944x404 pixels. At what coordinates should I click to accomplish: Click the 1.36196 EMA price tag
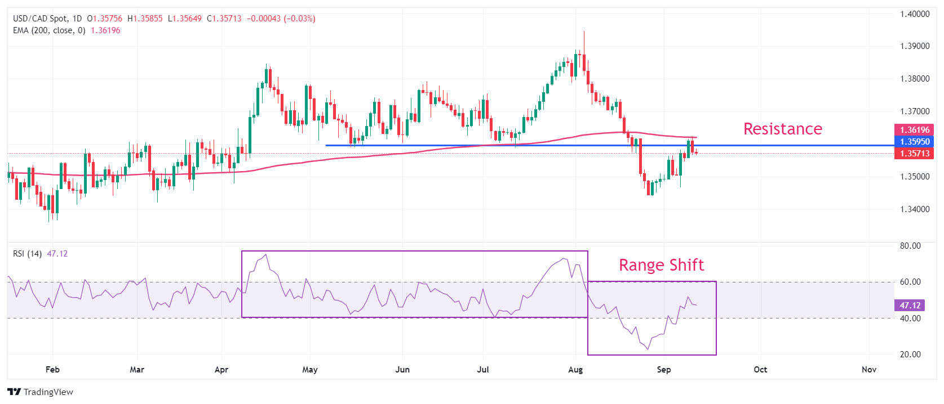[914, 130]
